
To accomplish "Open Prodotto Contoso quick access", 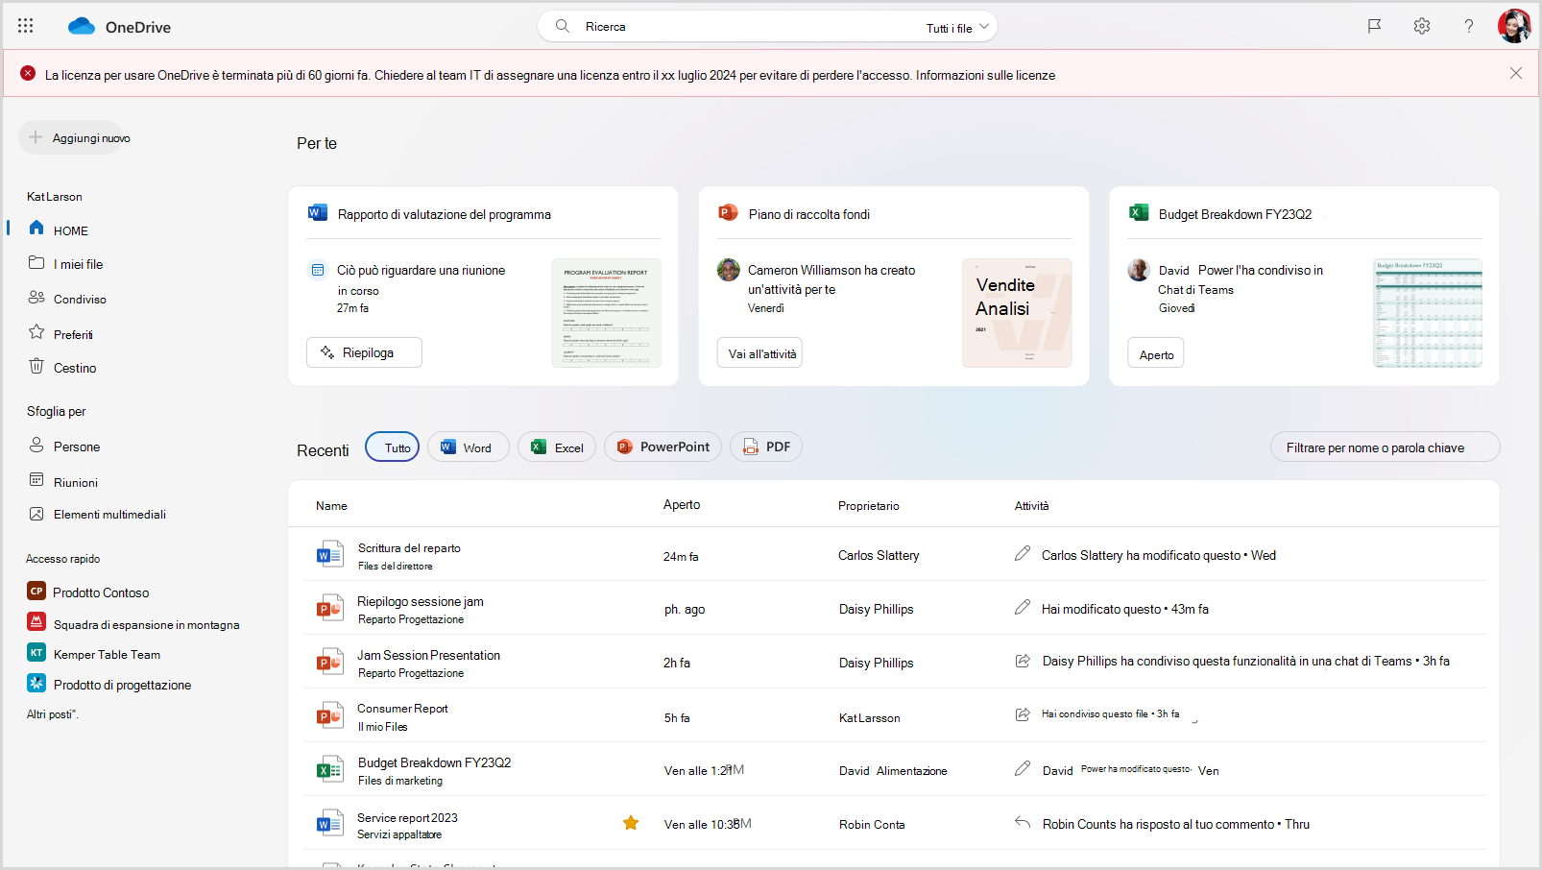I will coord(88,592).
